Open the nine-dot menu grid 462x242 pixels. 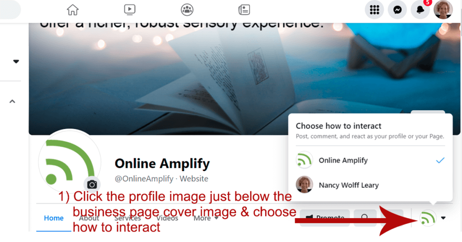click(374, 10)
